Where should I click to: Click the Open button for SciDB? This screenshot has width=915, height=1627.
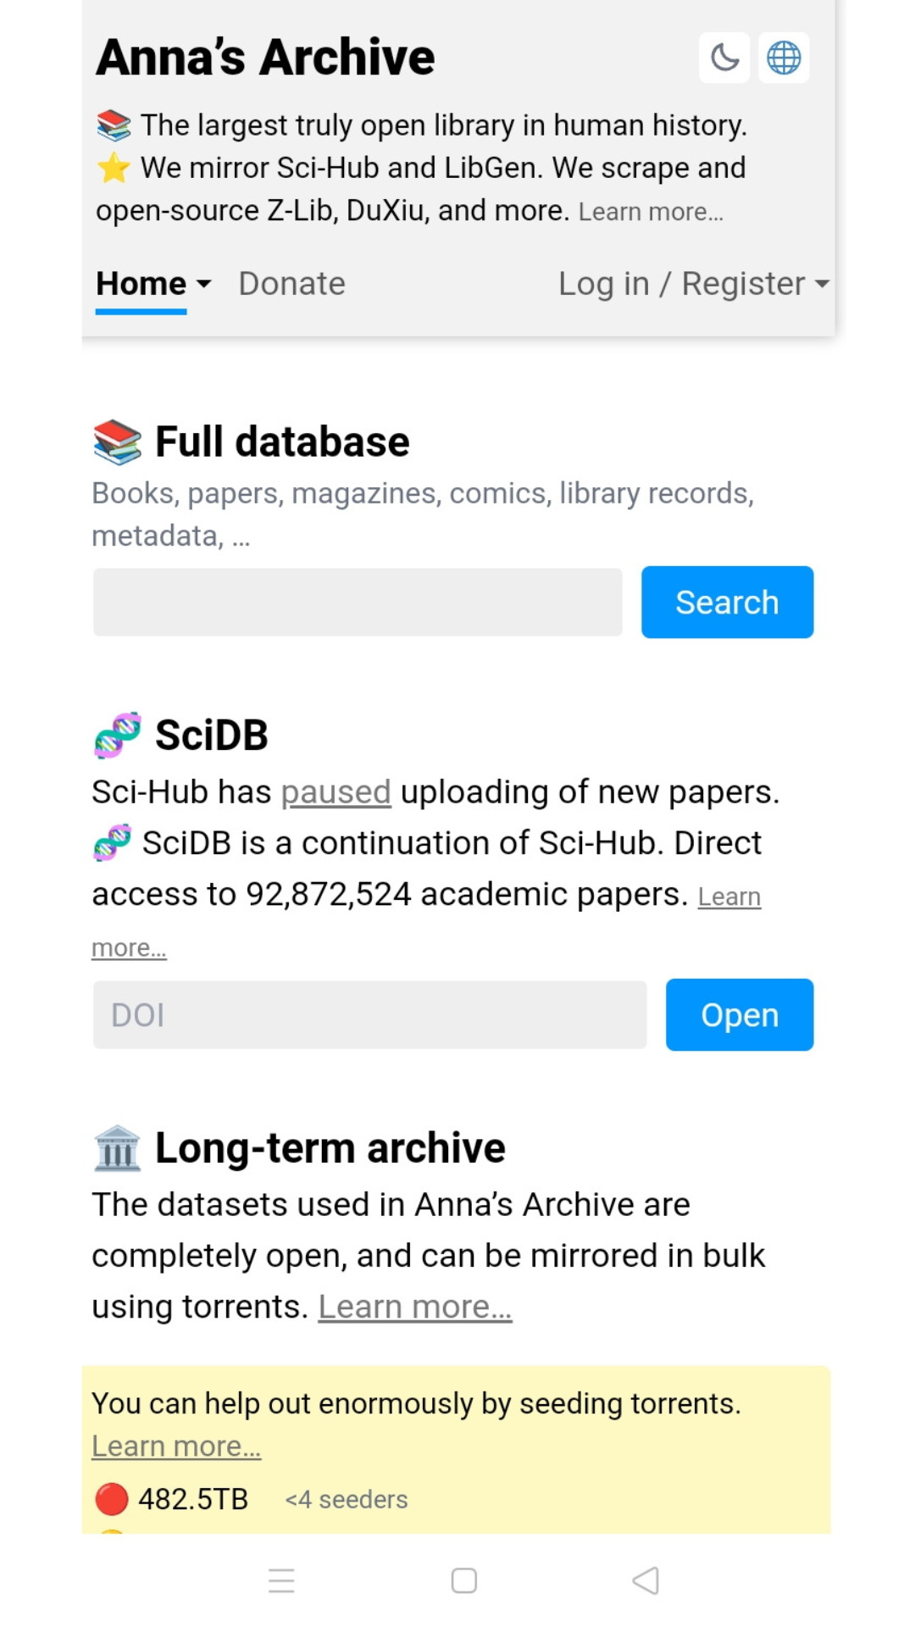tap(738, 1014)
